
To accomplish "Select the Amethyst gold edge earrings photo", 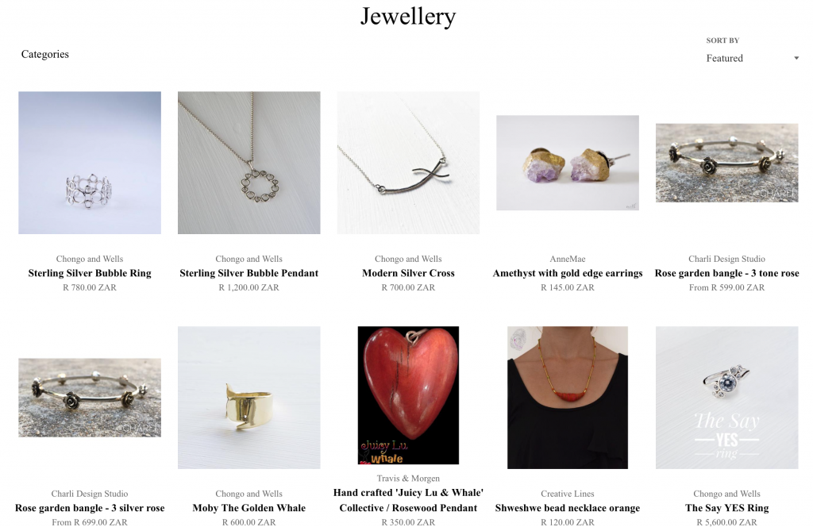I will click(567, 163).
